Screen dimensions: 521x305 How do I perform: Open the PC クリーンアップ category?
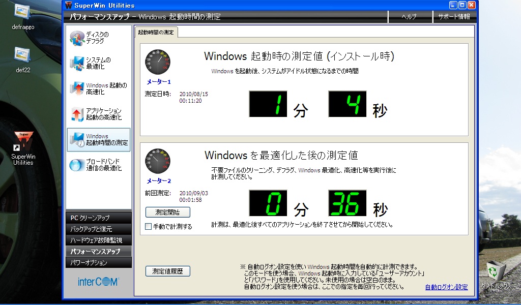click(99, 218)
